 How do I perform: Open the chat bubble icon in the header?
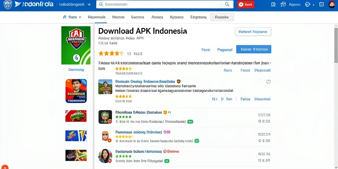[x=273, y=5]
